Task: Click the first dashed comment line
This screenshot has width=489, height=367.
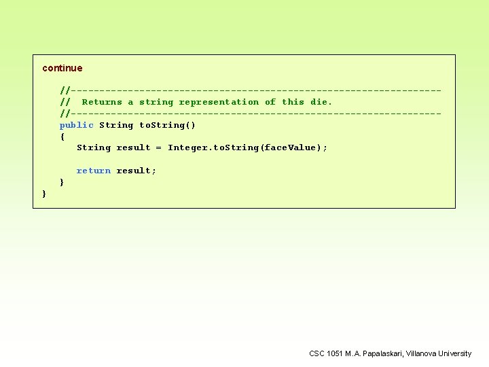Action: point(250,90)
